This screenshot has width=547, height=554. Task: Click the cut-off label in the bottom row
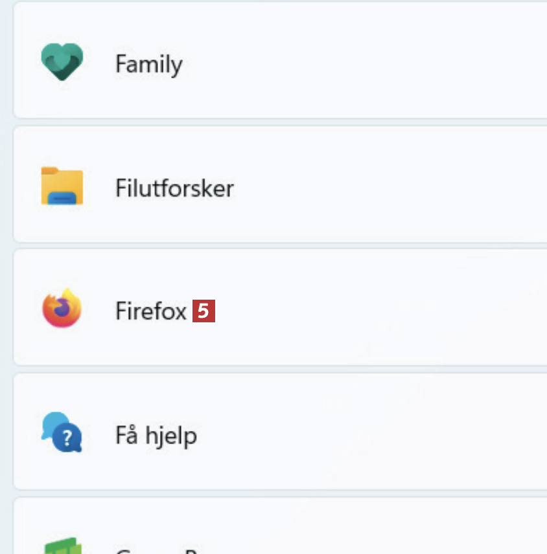156,551
